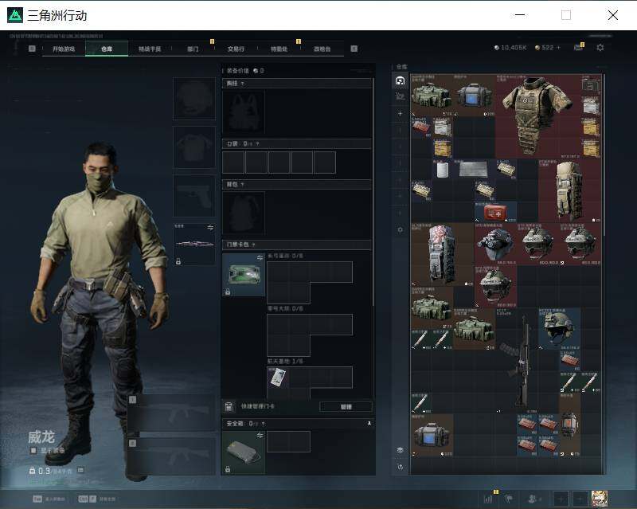Open the 特勤处 tab
The height and width of the screenshot is (509, 637).
coord(279,49)
